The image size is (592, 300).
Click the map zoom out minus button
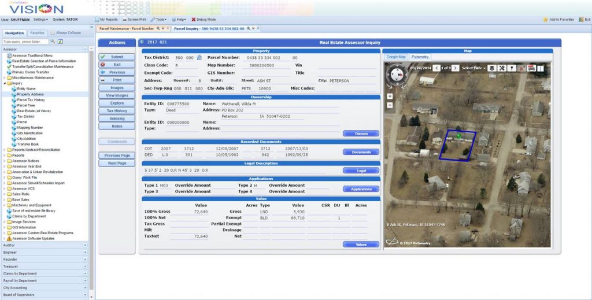390,105
